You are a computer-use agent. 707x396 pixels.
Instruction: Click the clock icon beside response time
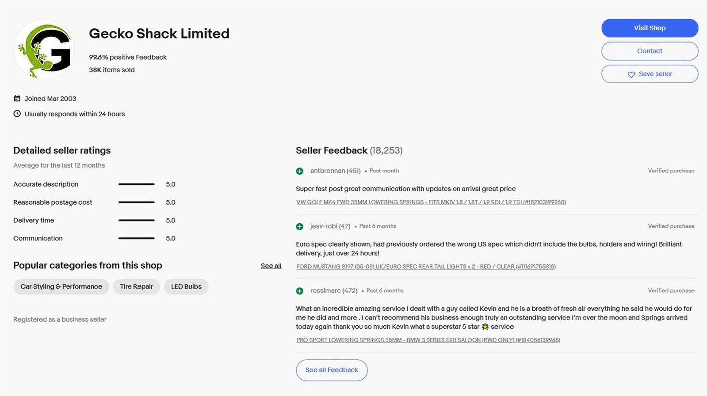(x=17, y=114)
